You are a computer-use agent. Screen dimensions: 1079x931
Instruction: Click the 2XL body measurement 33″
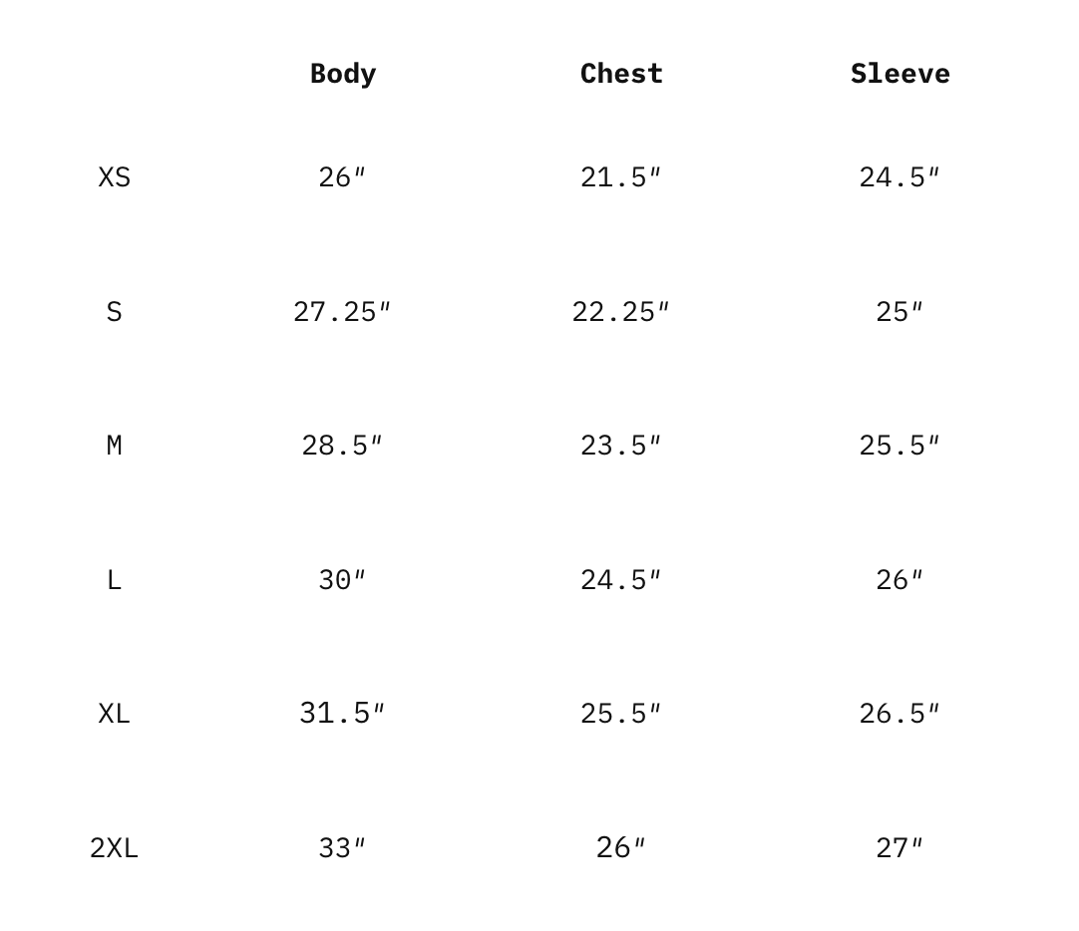pos(342,848)
